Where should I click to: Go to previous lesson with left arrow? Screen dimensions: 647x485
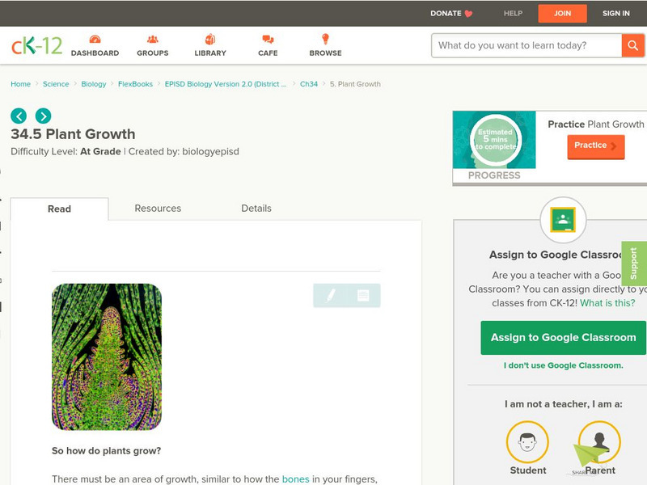19,116
